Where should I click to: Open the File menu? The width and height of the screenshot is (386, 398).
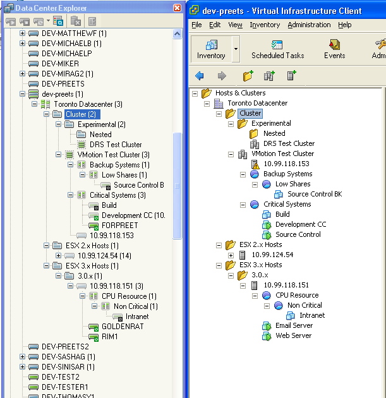tap(196, 25)
